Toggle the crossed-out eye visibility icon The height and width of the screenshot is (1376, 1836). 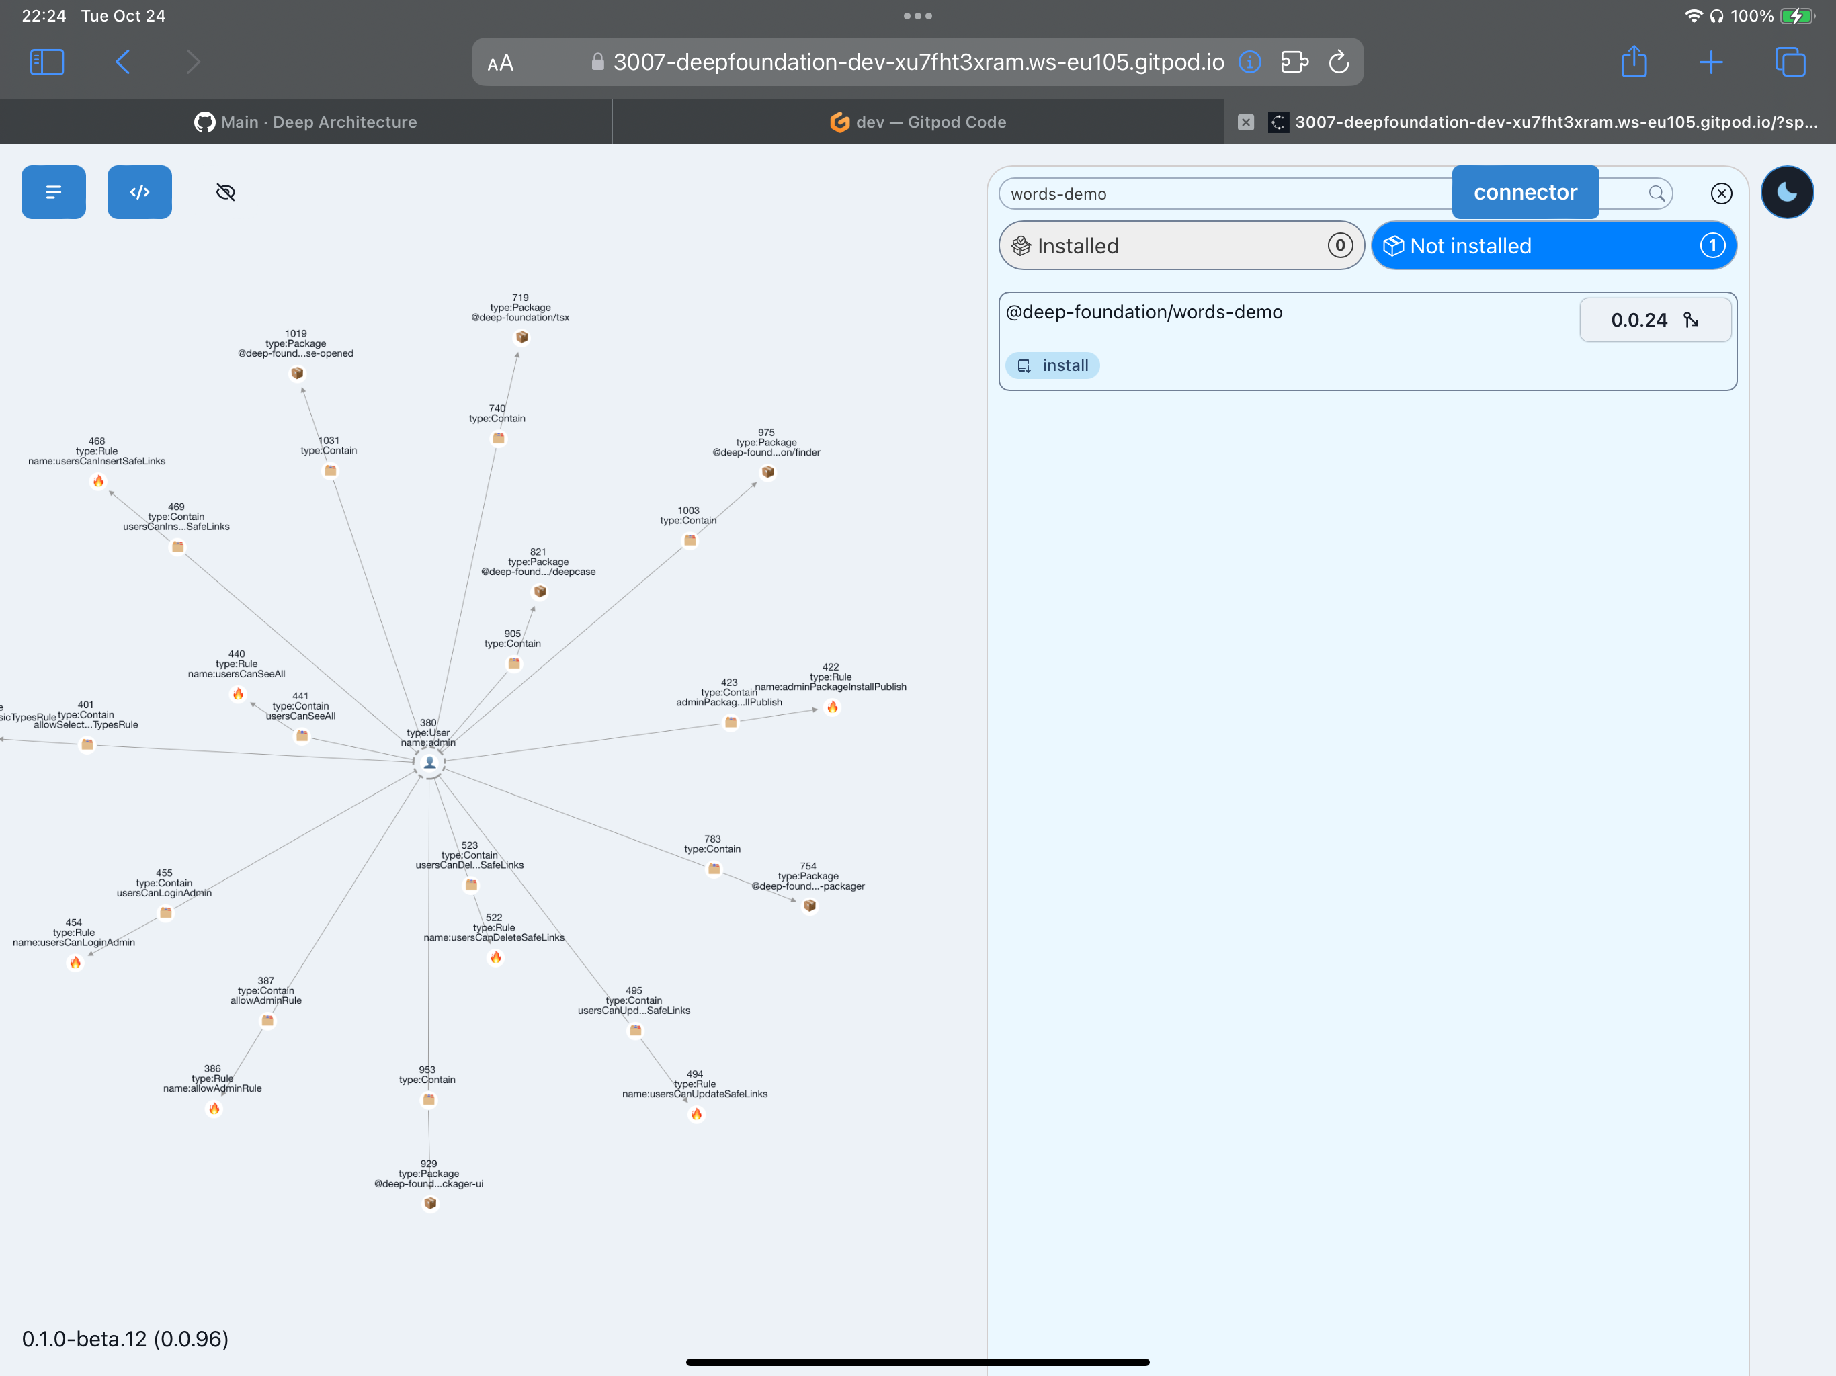pos(226,193)
